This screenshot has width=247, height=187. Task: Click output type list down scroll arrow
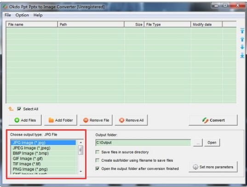tap(81, 171)
